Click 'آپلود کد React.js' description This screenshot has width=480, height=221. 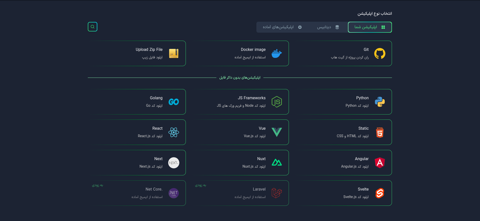[x=150, y=136]
